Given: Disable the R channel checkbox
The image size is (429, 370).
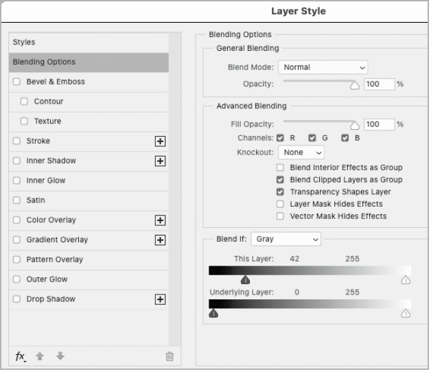Looking at the screenshot, I should click(280, 138).
